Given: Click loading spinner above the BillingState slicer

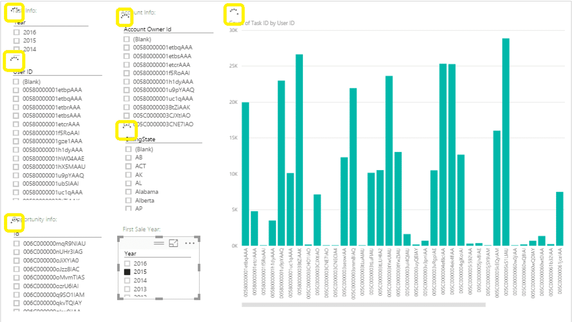Looking at the screenshot, I should point(126,130).
